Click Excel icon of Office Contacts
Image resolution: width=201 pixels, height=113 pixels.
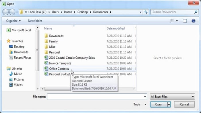[46, 68]
